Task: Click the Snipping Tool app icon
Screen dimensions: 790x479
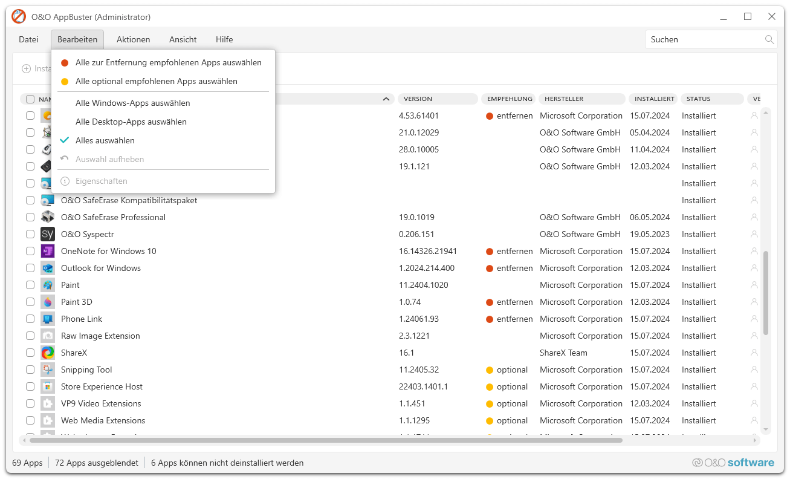Action: (x=48, y=370)
